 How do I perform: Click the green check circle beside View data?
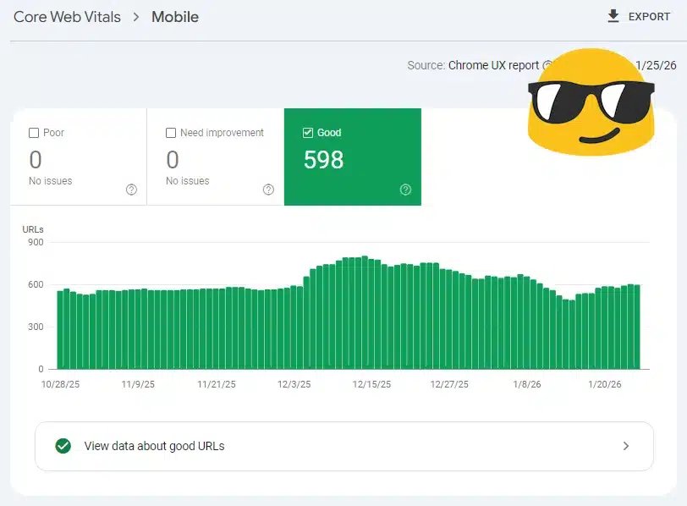point(63,446)
